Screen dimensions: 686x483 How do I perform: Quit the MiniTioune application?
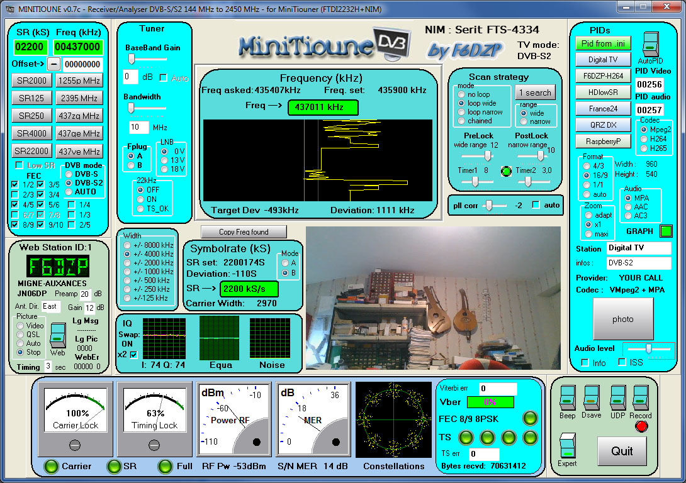coord(622,451)
